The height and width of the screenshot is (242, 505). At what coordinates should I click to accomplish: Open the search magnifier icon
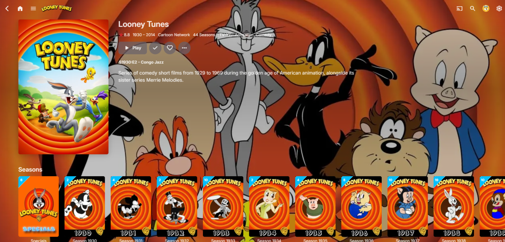click(473, 8)
